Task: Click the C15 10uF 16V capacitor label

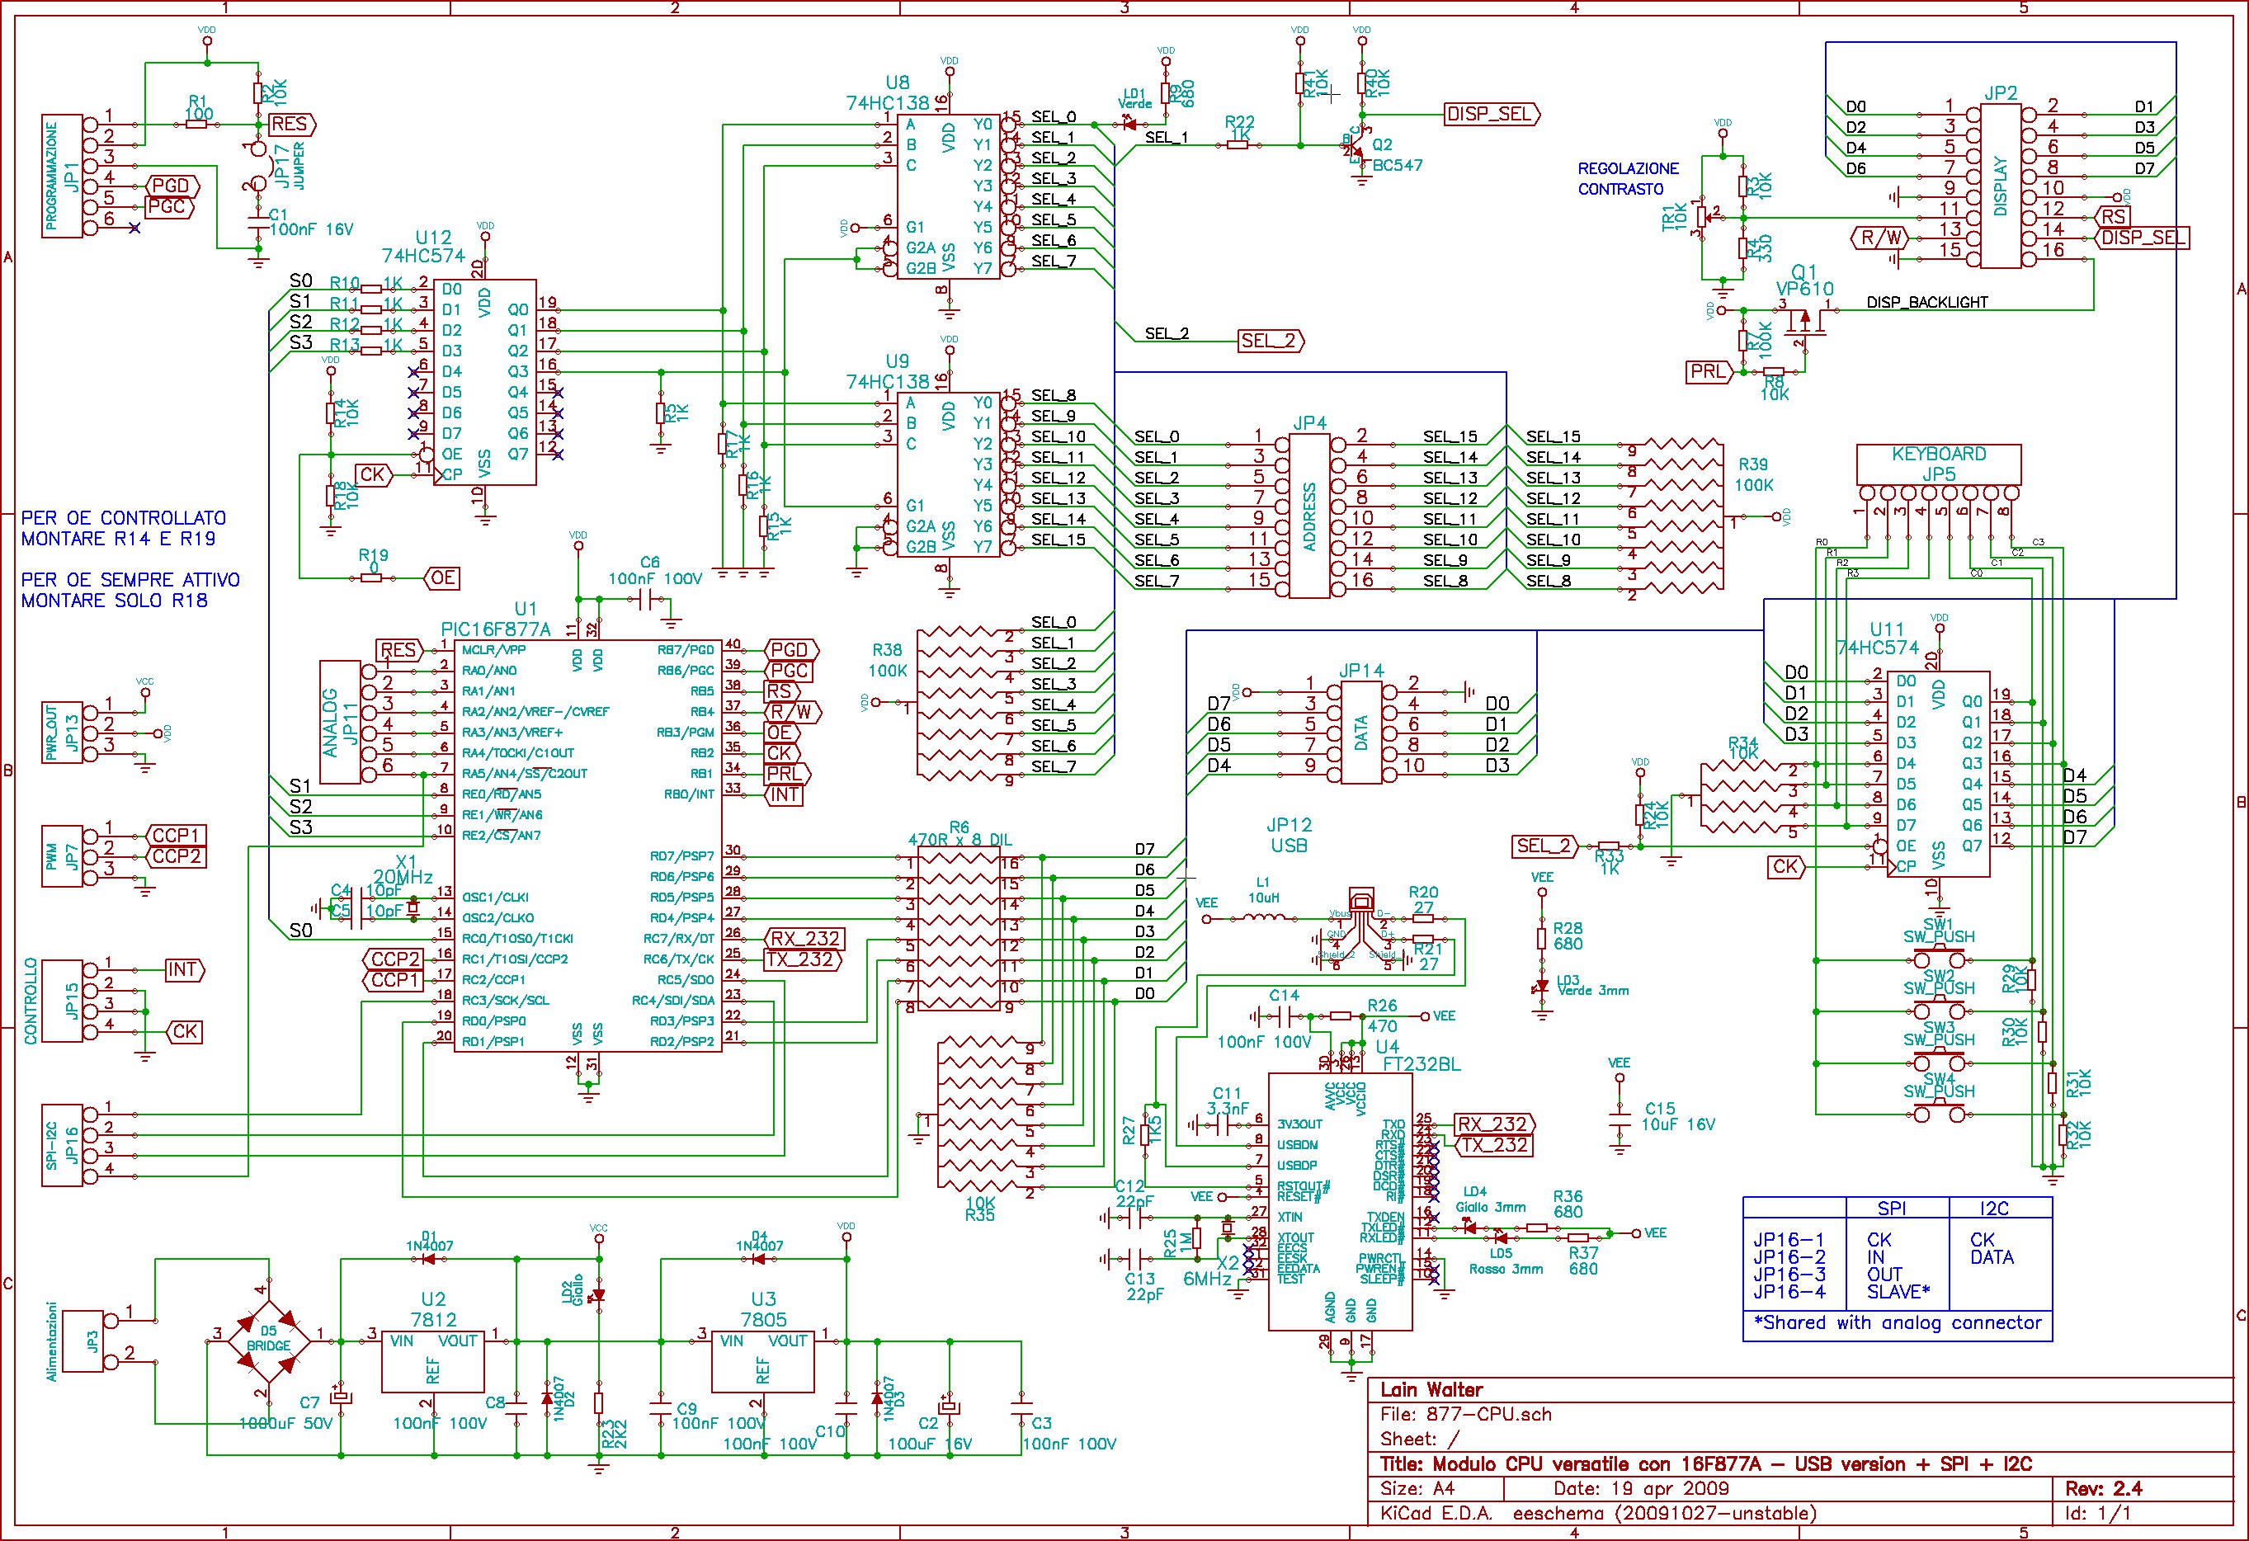Action: (1679, 1116)
